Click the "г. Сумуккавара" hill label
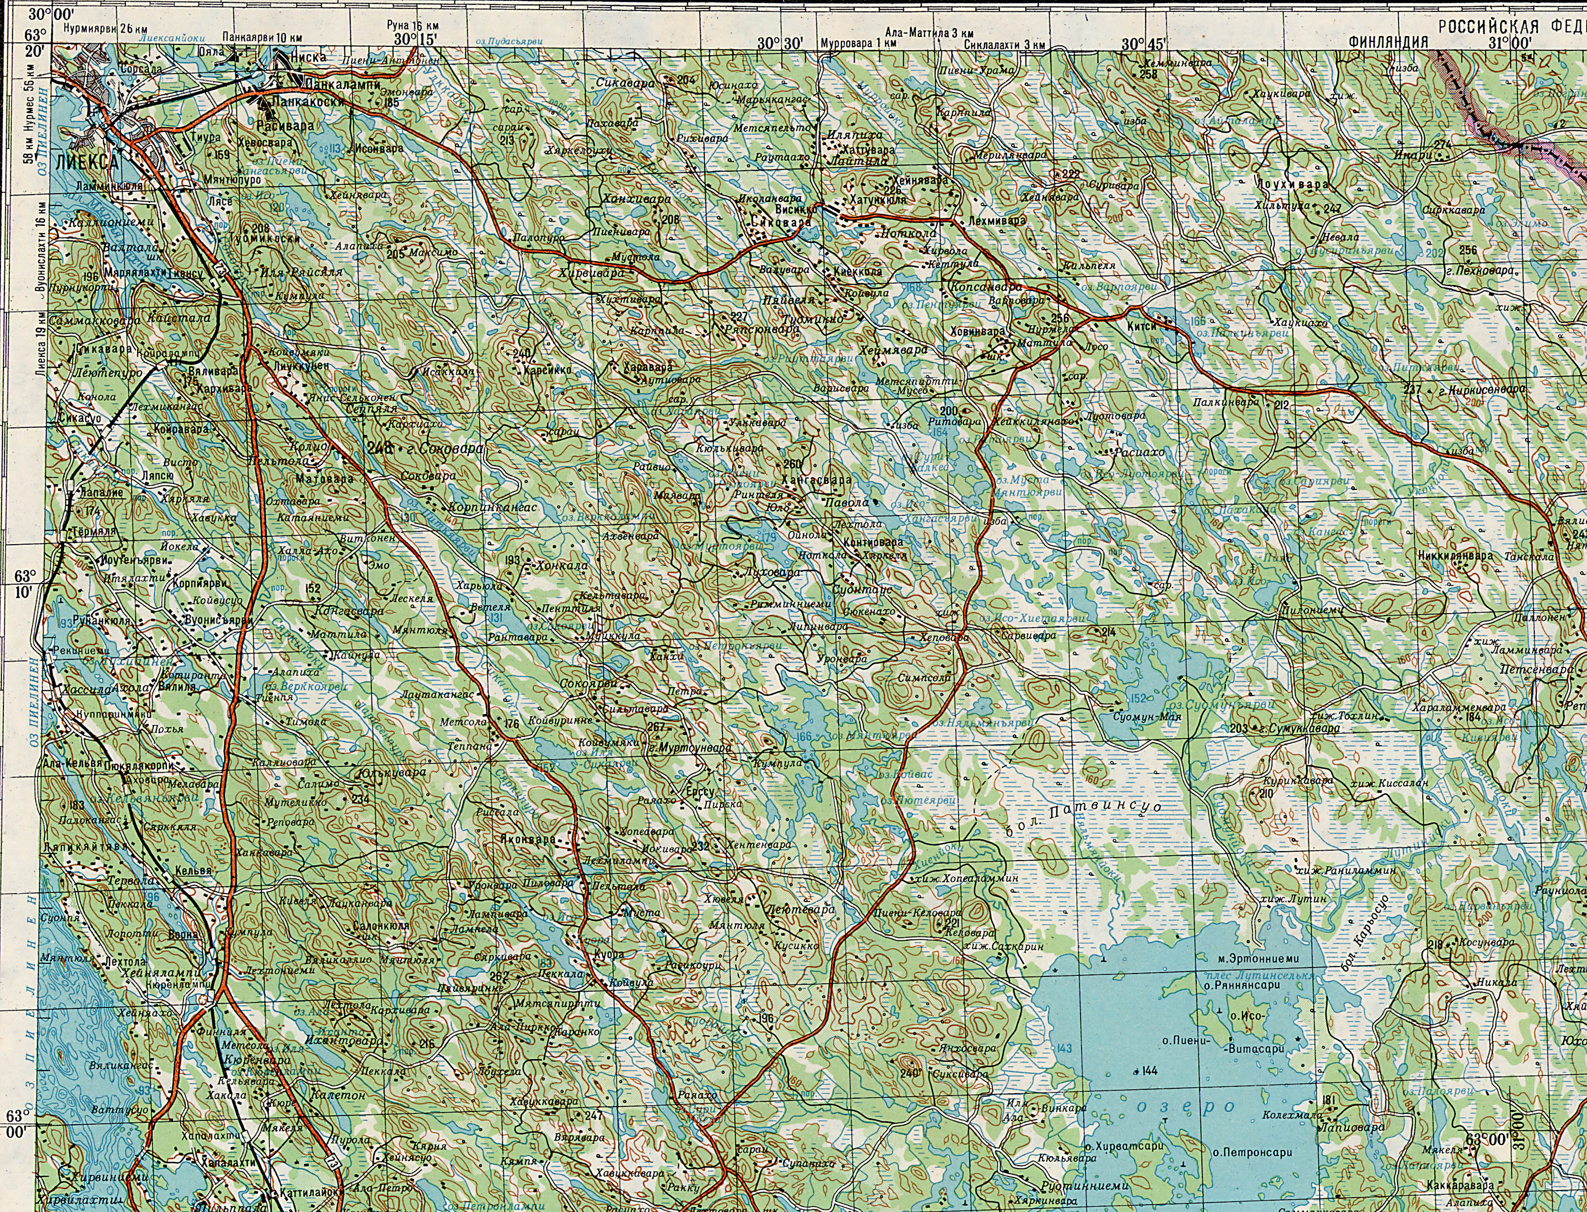The image size is (1587, 1212). click(1300, 728)
